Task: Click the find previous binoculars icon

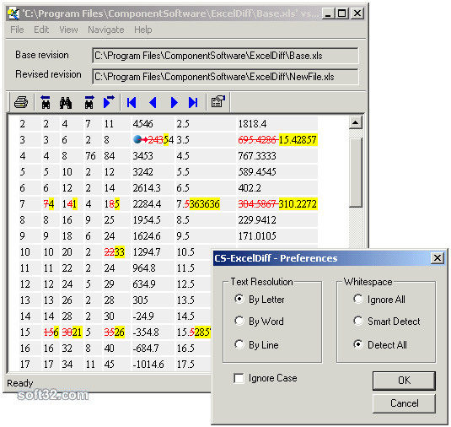Action: tap(46, 102)
